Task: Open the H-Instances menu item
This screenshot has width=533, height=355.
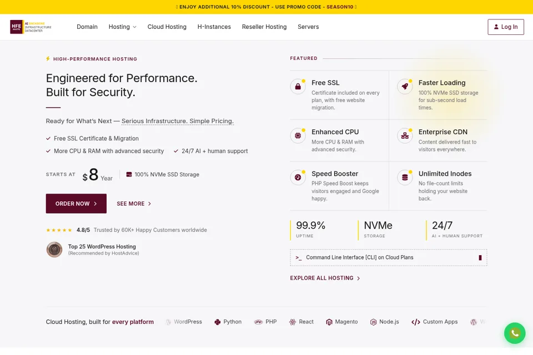Action: tap(214, 27)
